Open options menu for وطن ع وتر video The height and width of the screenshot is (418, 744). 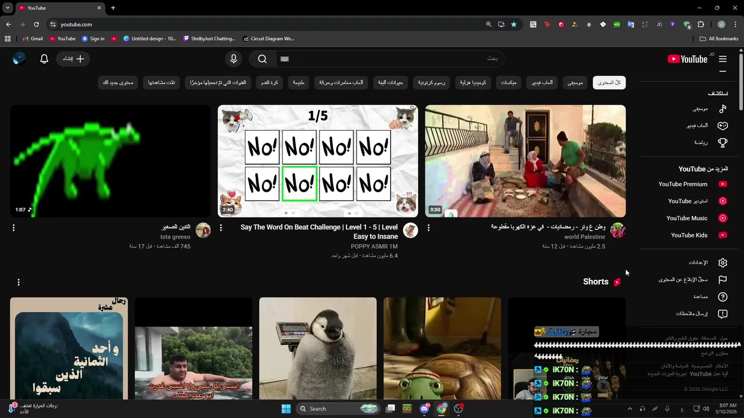pos(428,228)
